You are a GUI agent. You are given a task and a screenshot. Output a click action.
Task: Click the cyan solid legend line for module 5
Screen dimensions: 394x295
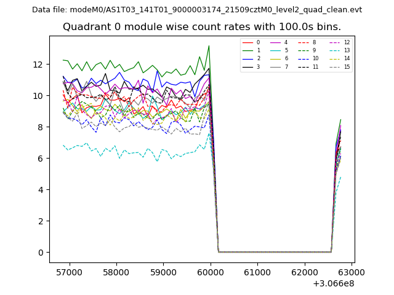[276, 51]
